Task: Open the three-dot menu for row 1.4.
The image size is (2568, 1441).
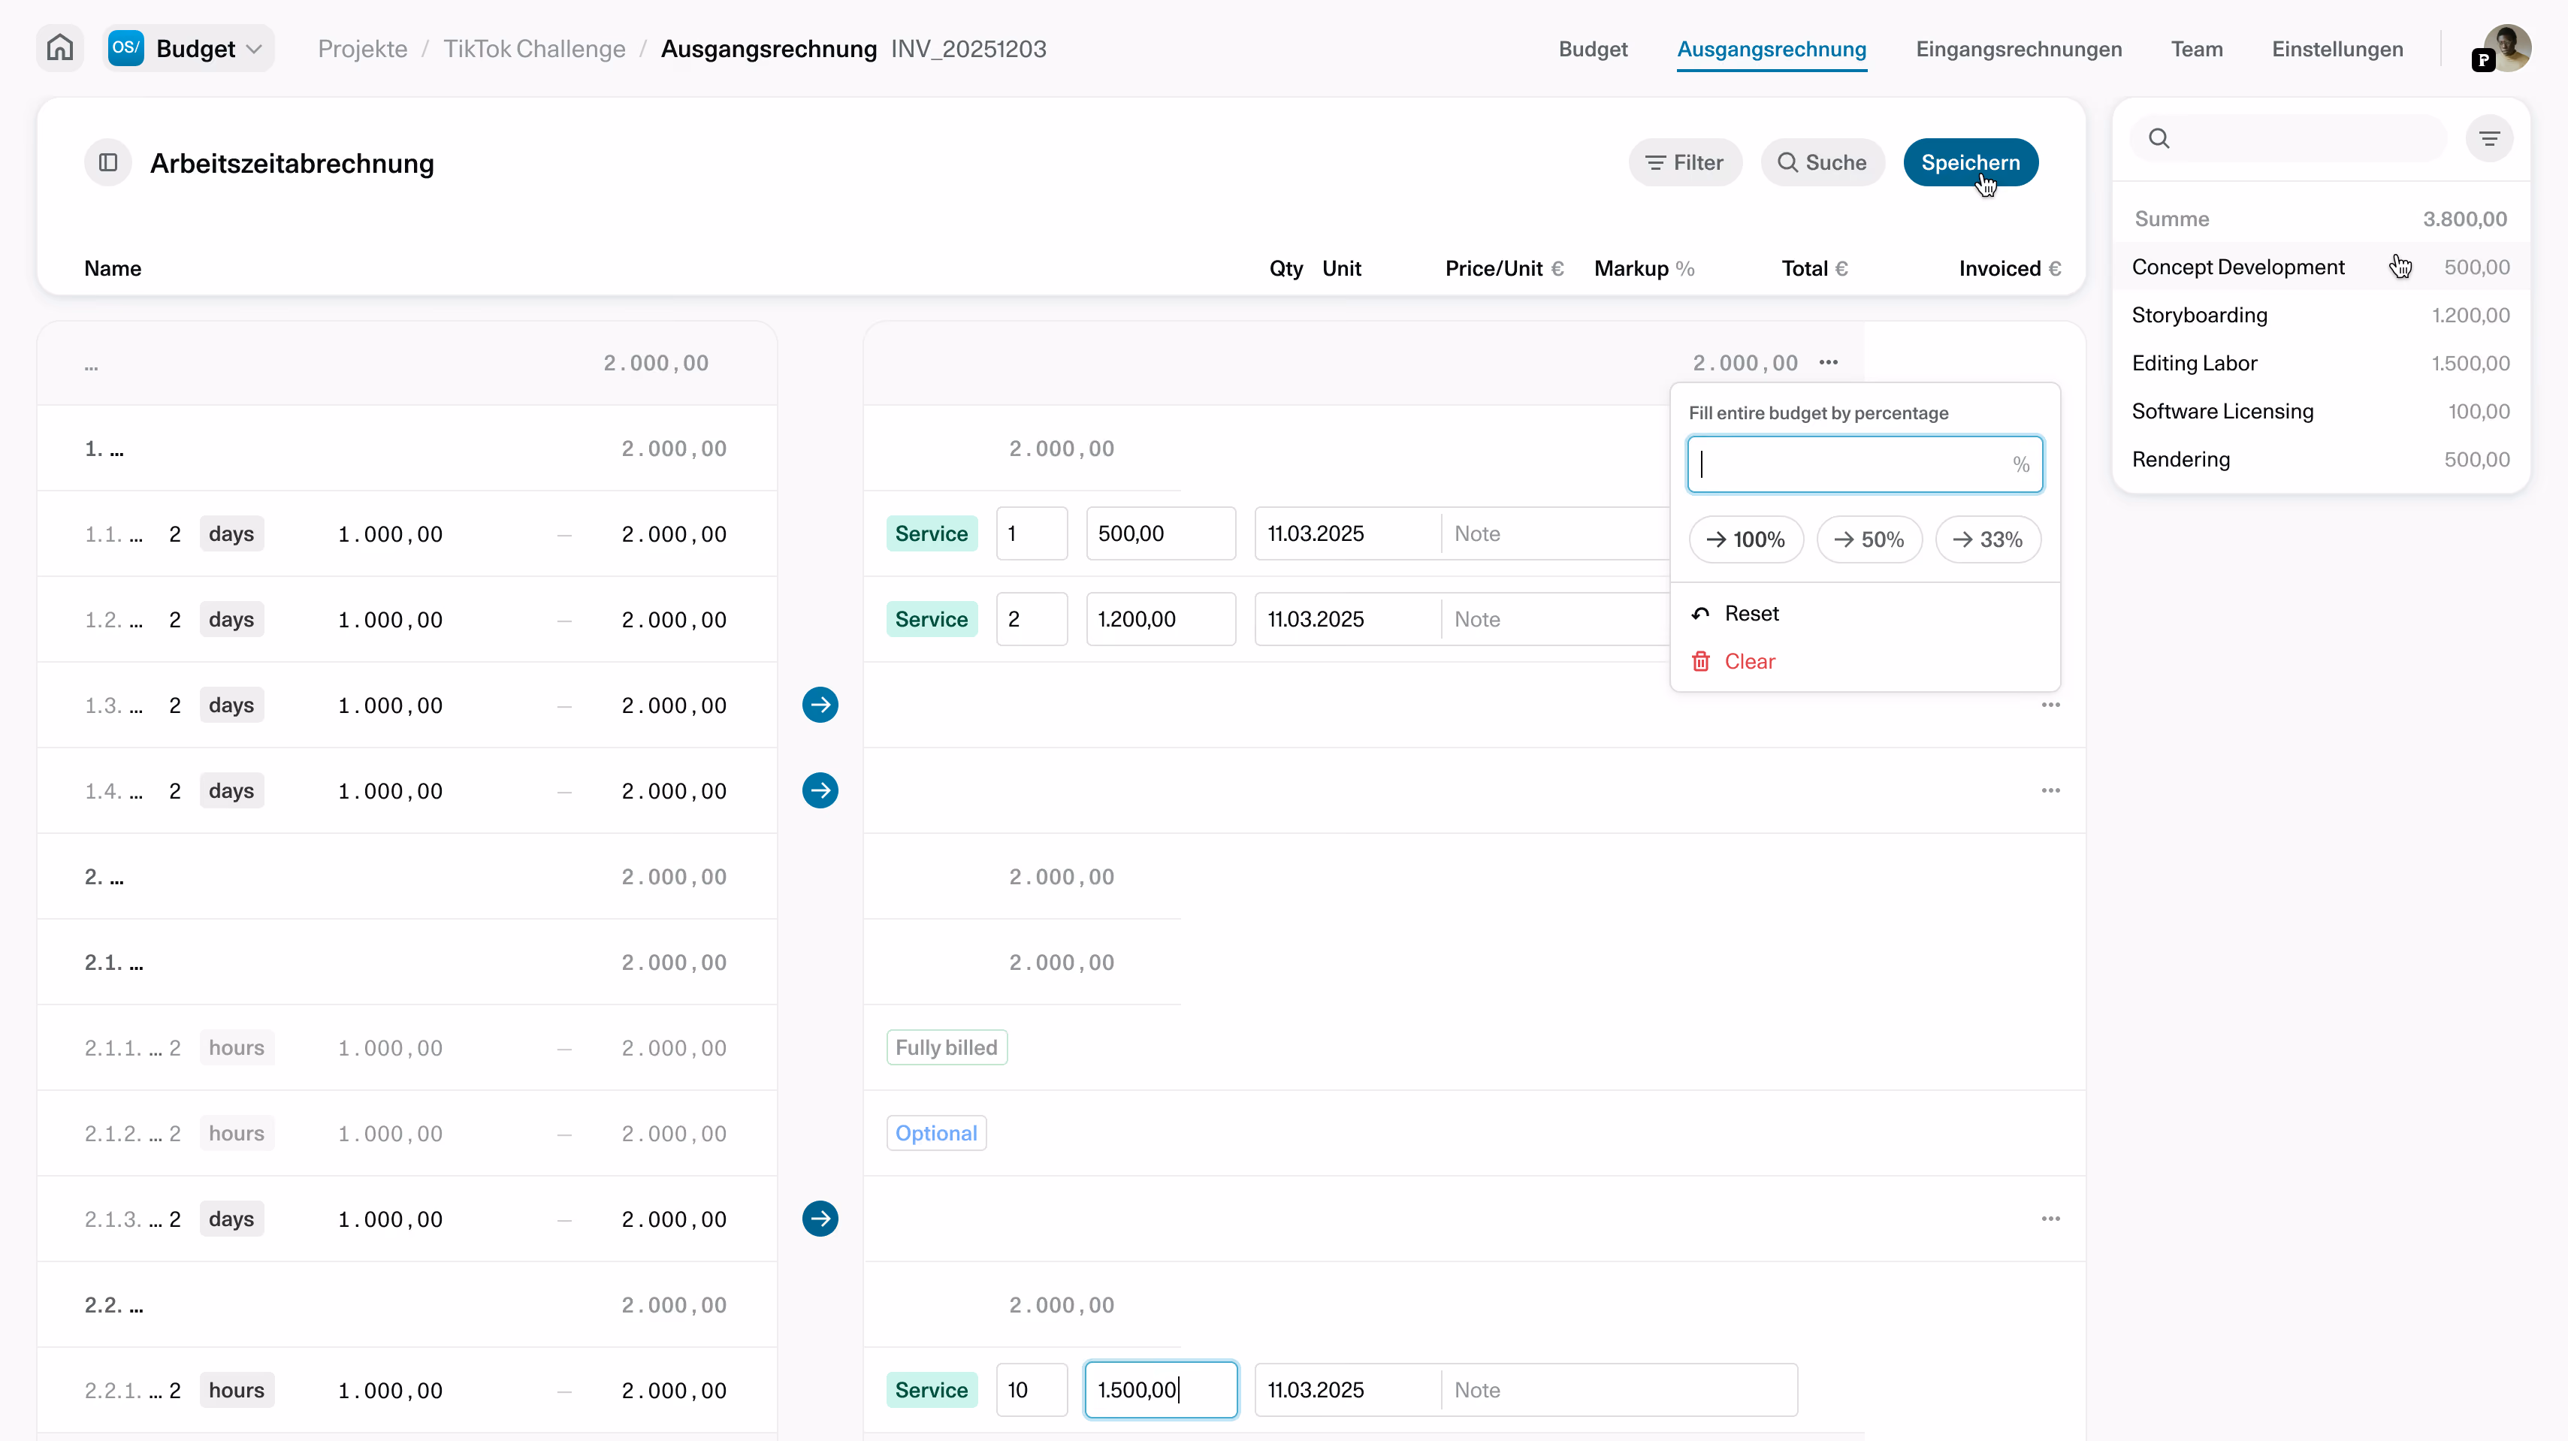Action: (x=2050, y=790)
